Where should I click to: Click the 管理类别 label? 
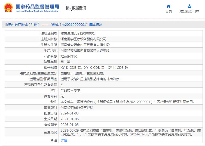tap(50, 62)
